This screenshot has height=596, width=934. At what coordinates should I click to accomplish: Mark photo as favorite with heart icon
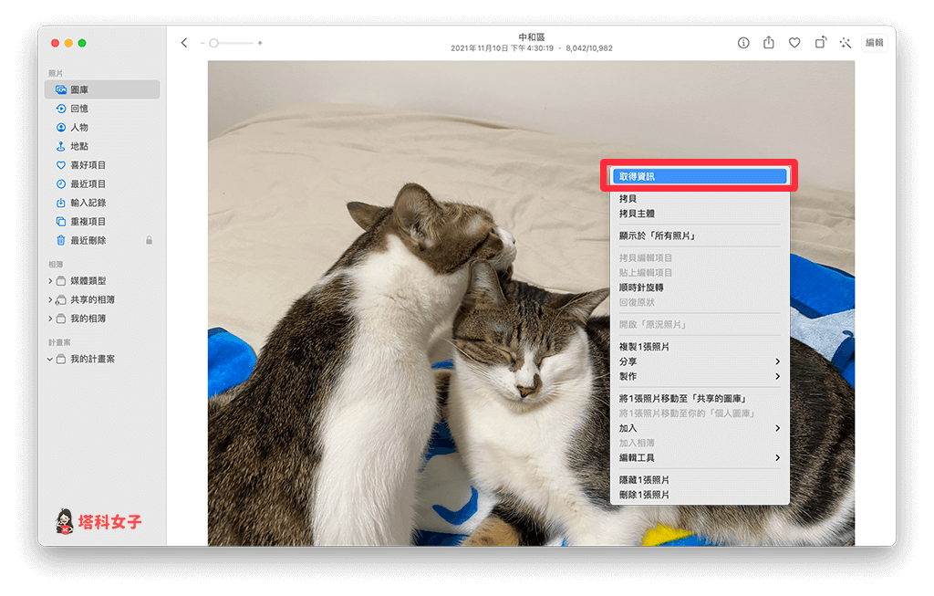click(794, 43)
